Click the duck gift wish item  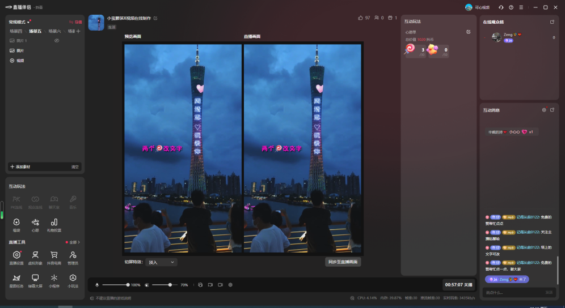tap(438, 51)
